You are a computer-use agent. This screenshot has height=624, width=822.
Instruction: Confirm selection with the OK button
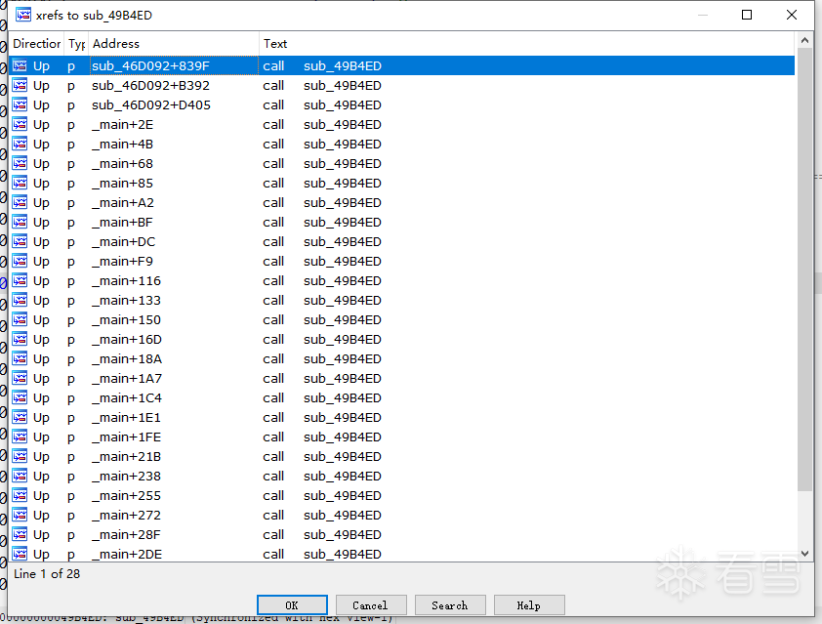pos(292,605)
